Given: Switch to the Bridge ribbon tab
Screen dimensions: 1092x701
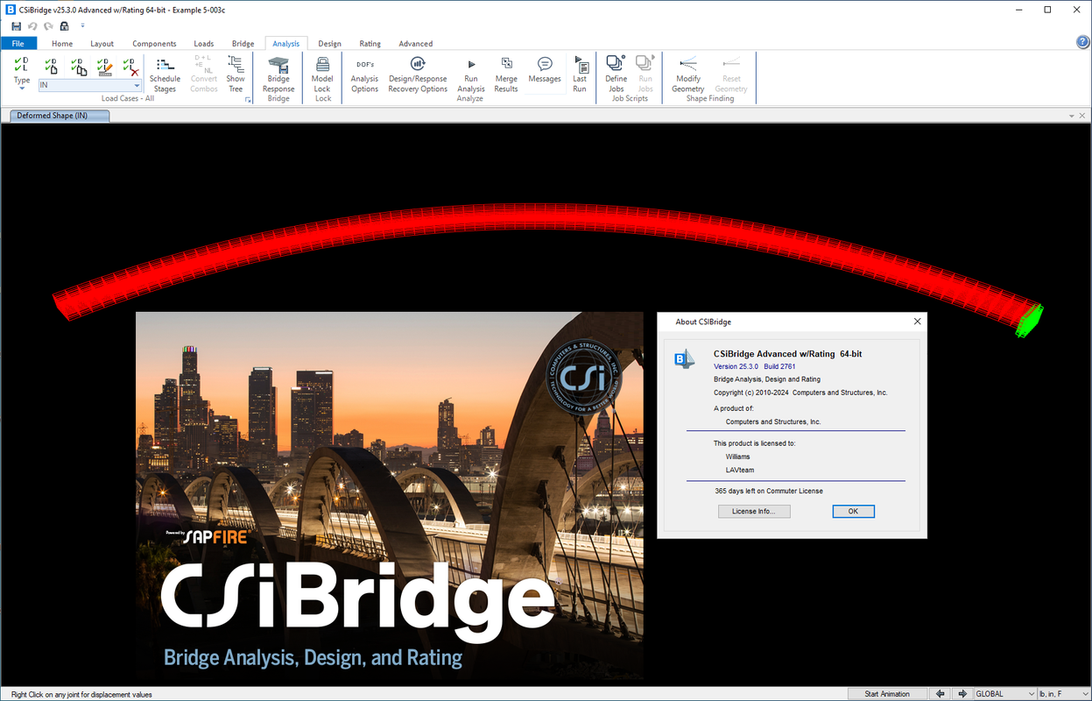Looking at the screenshot, I should click(243, 43).
